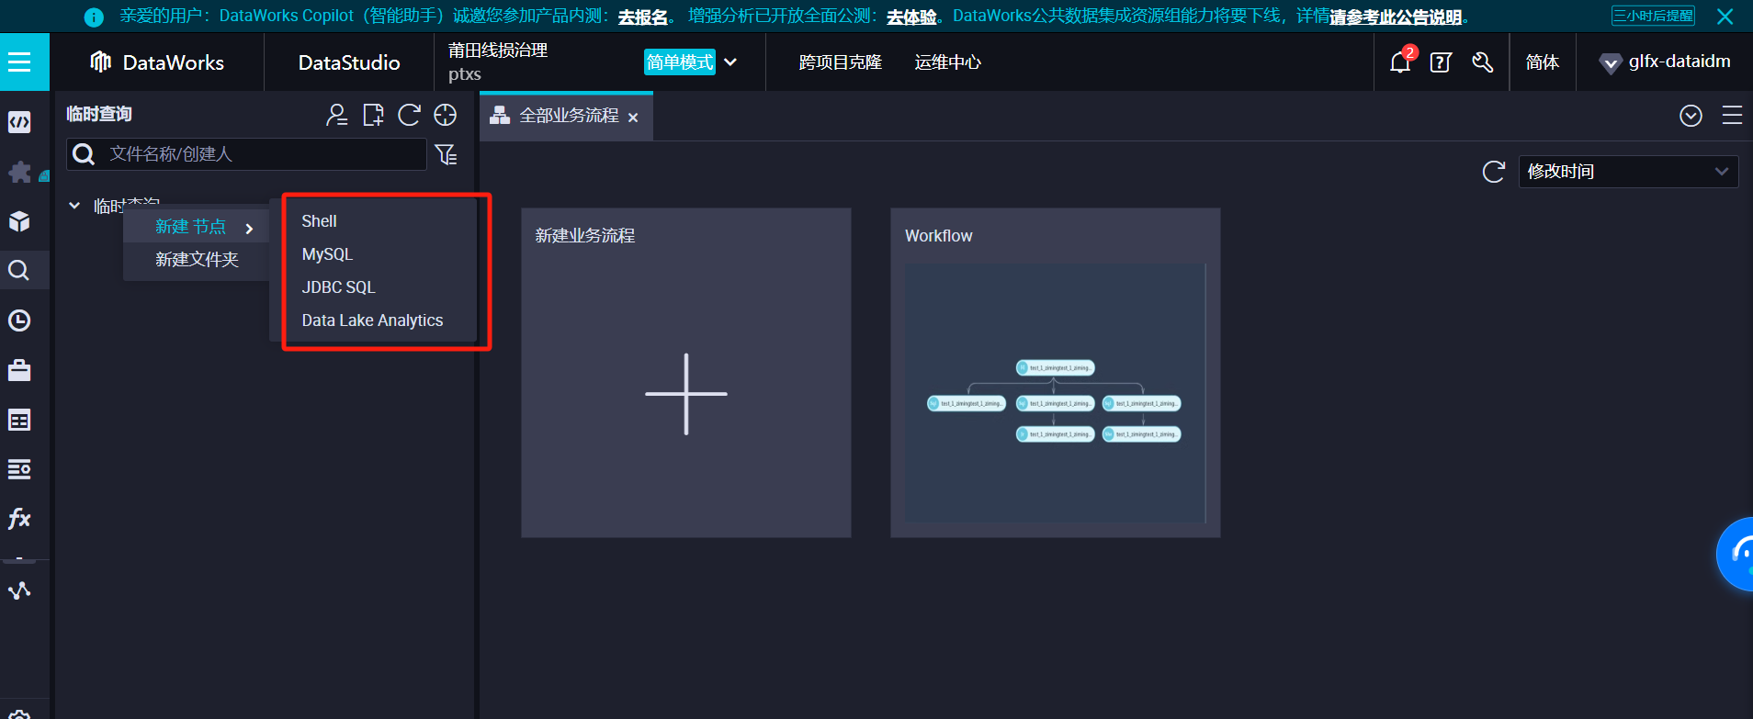Collapse the 临时查询 tree node
1753x719 pixels.
(74, 206)
